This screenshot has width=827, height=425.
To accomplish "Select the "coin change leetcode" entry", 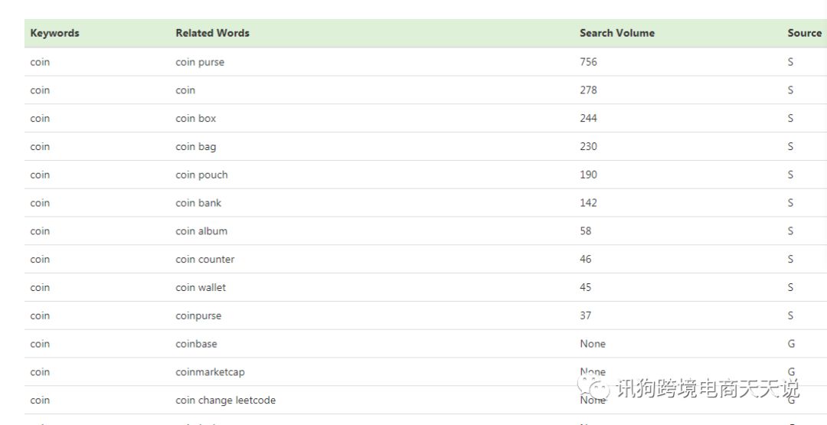I will coord(225,400).
